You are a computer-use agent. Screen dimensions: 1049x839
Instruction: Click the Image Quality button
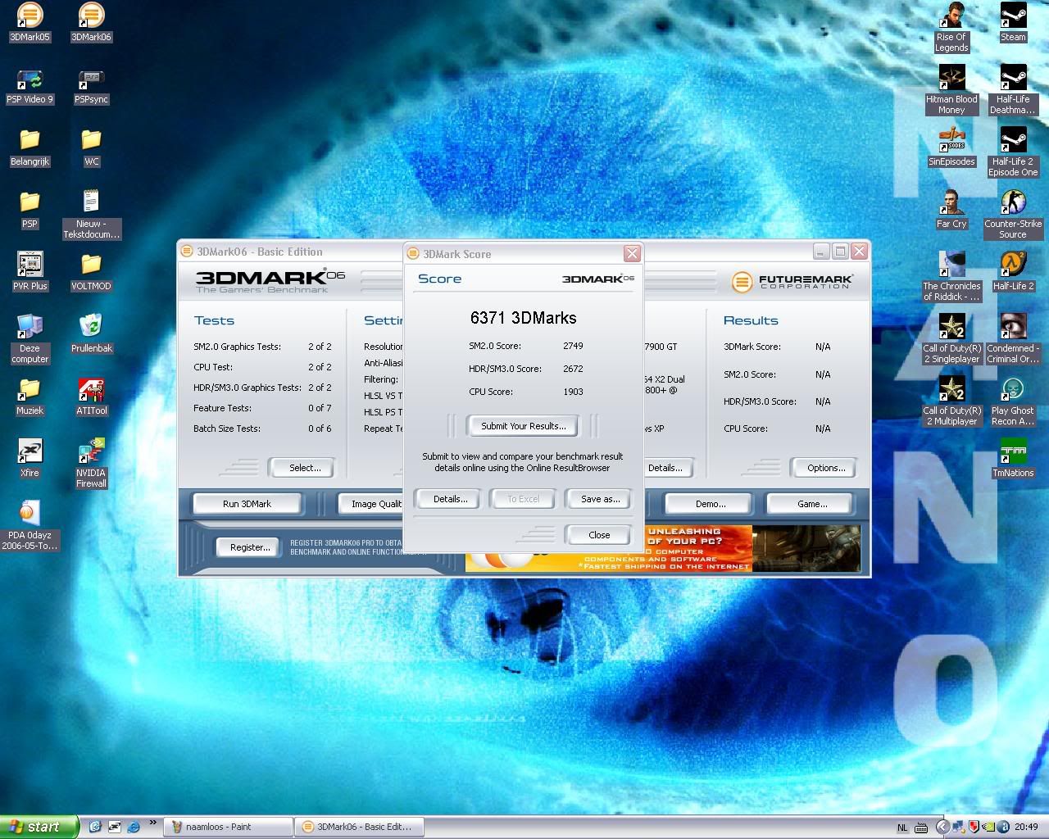pyautogui.click(x=371, y=504)
